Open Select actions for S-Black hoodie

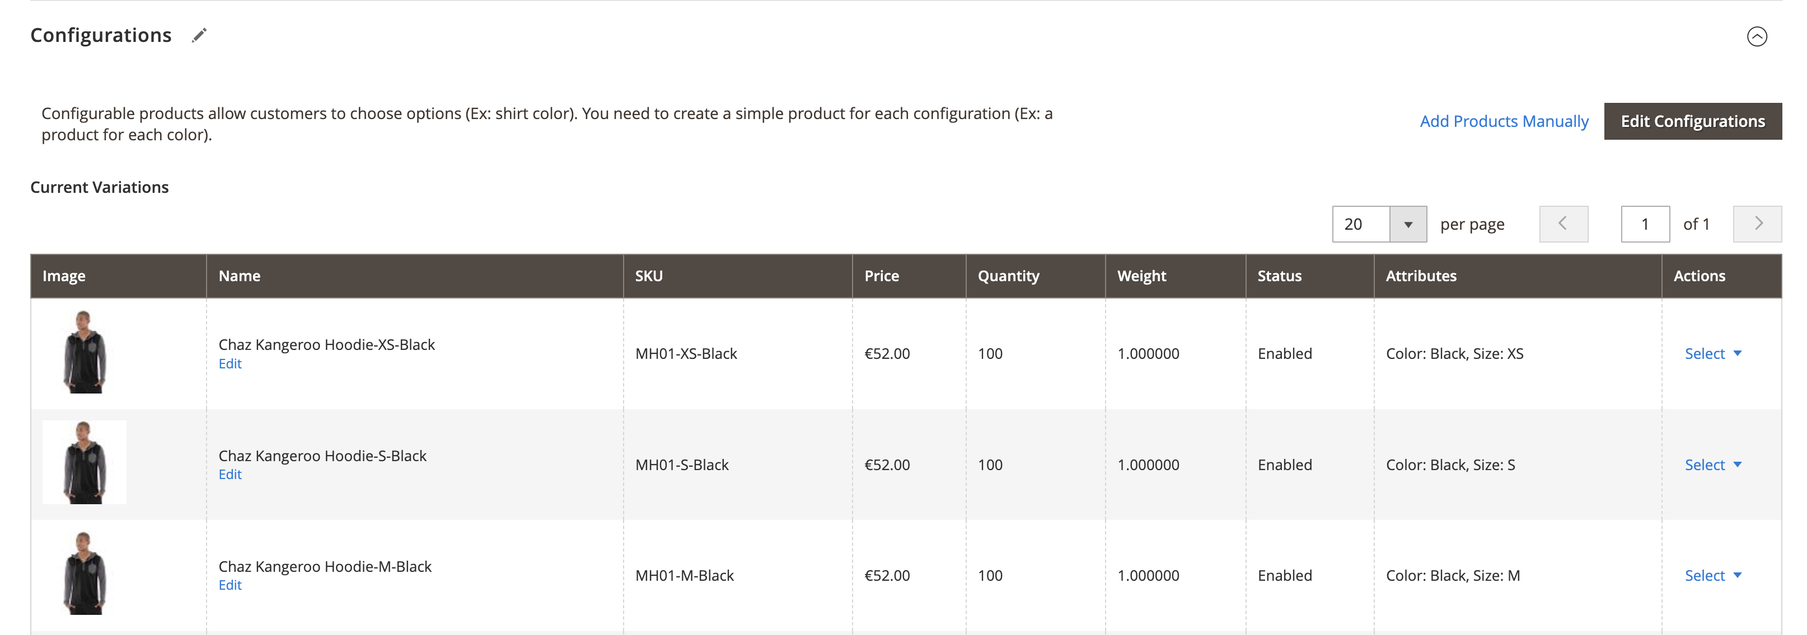[x=1712, y=465]
